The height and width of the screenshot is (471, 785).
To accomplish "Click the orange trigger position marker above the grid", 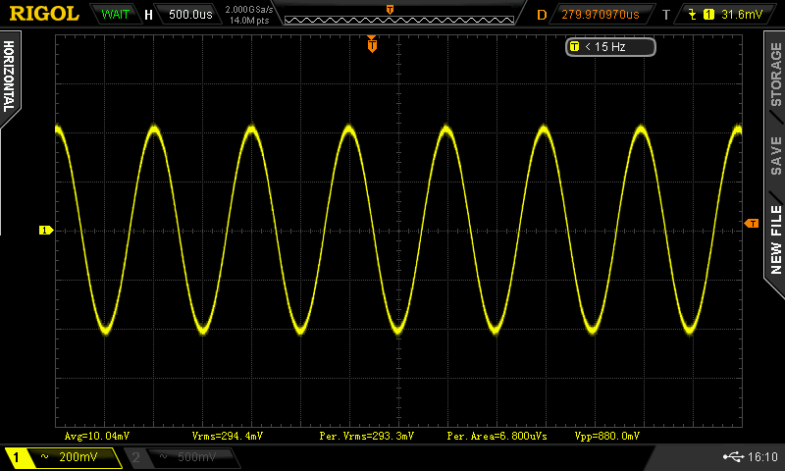I will point(372,44).
